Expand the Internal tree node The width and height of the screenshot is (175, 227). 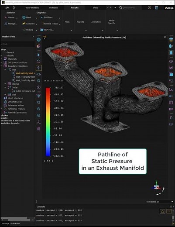pos(5,84)
